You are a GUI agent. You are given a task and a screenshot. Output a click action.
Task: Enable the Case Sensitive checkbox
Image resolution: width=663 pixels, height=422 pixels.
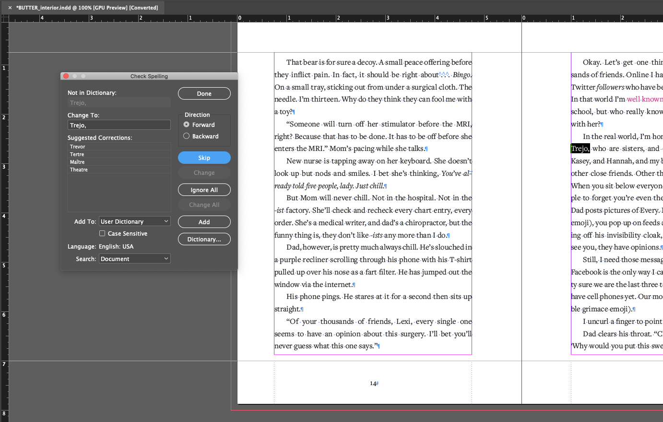pyautogui.click(x=102, y=233)
